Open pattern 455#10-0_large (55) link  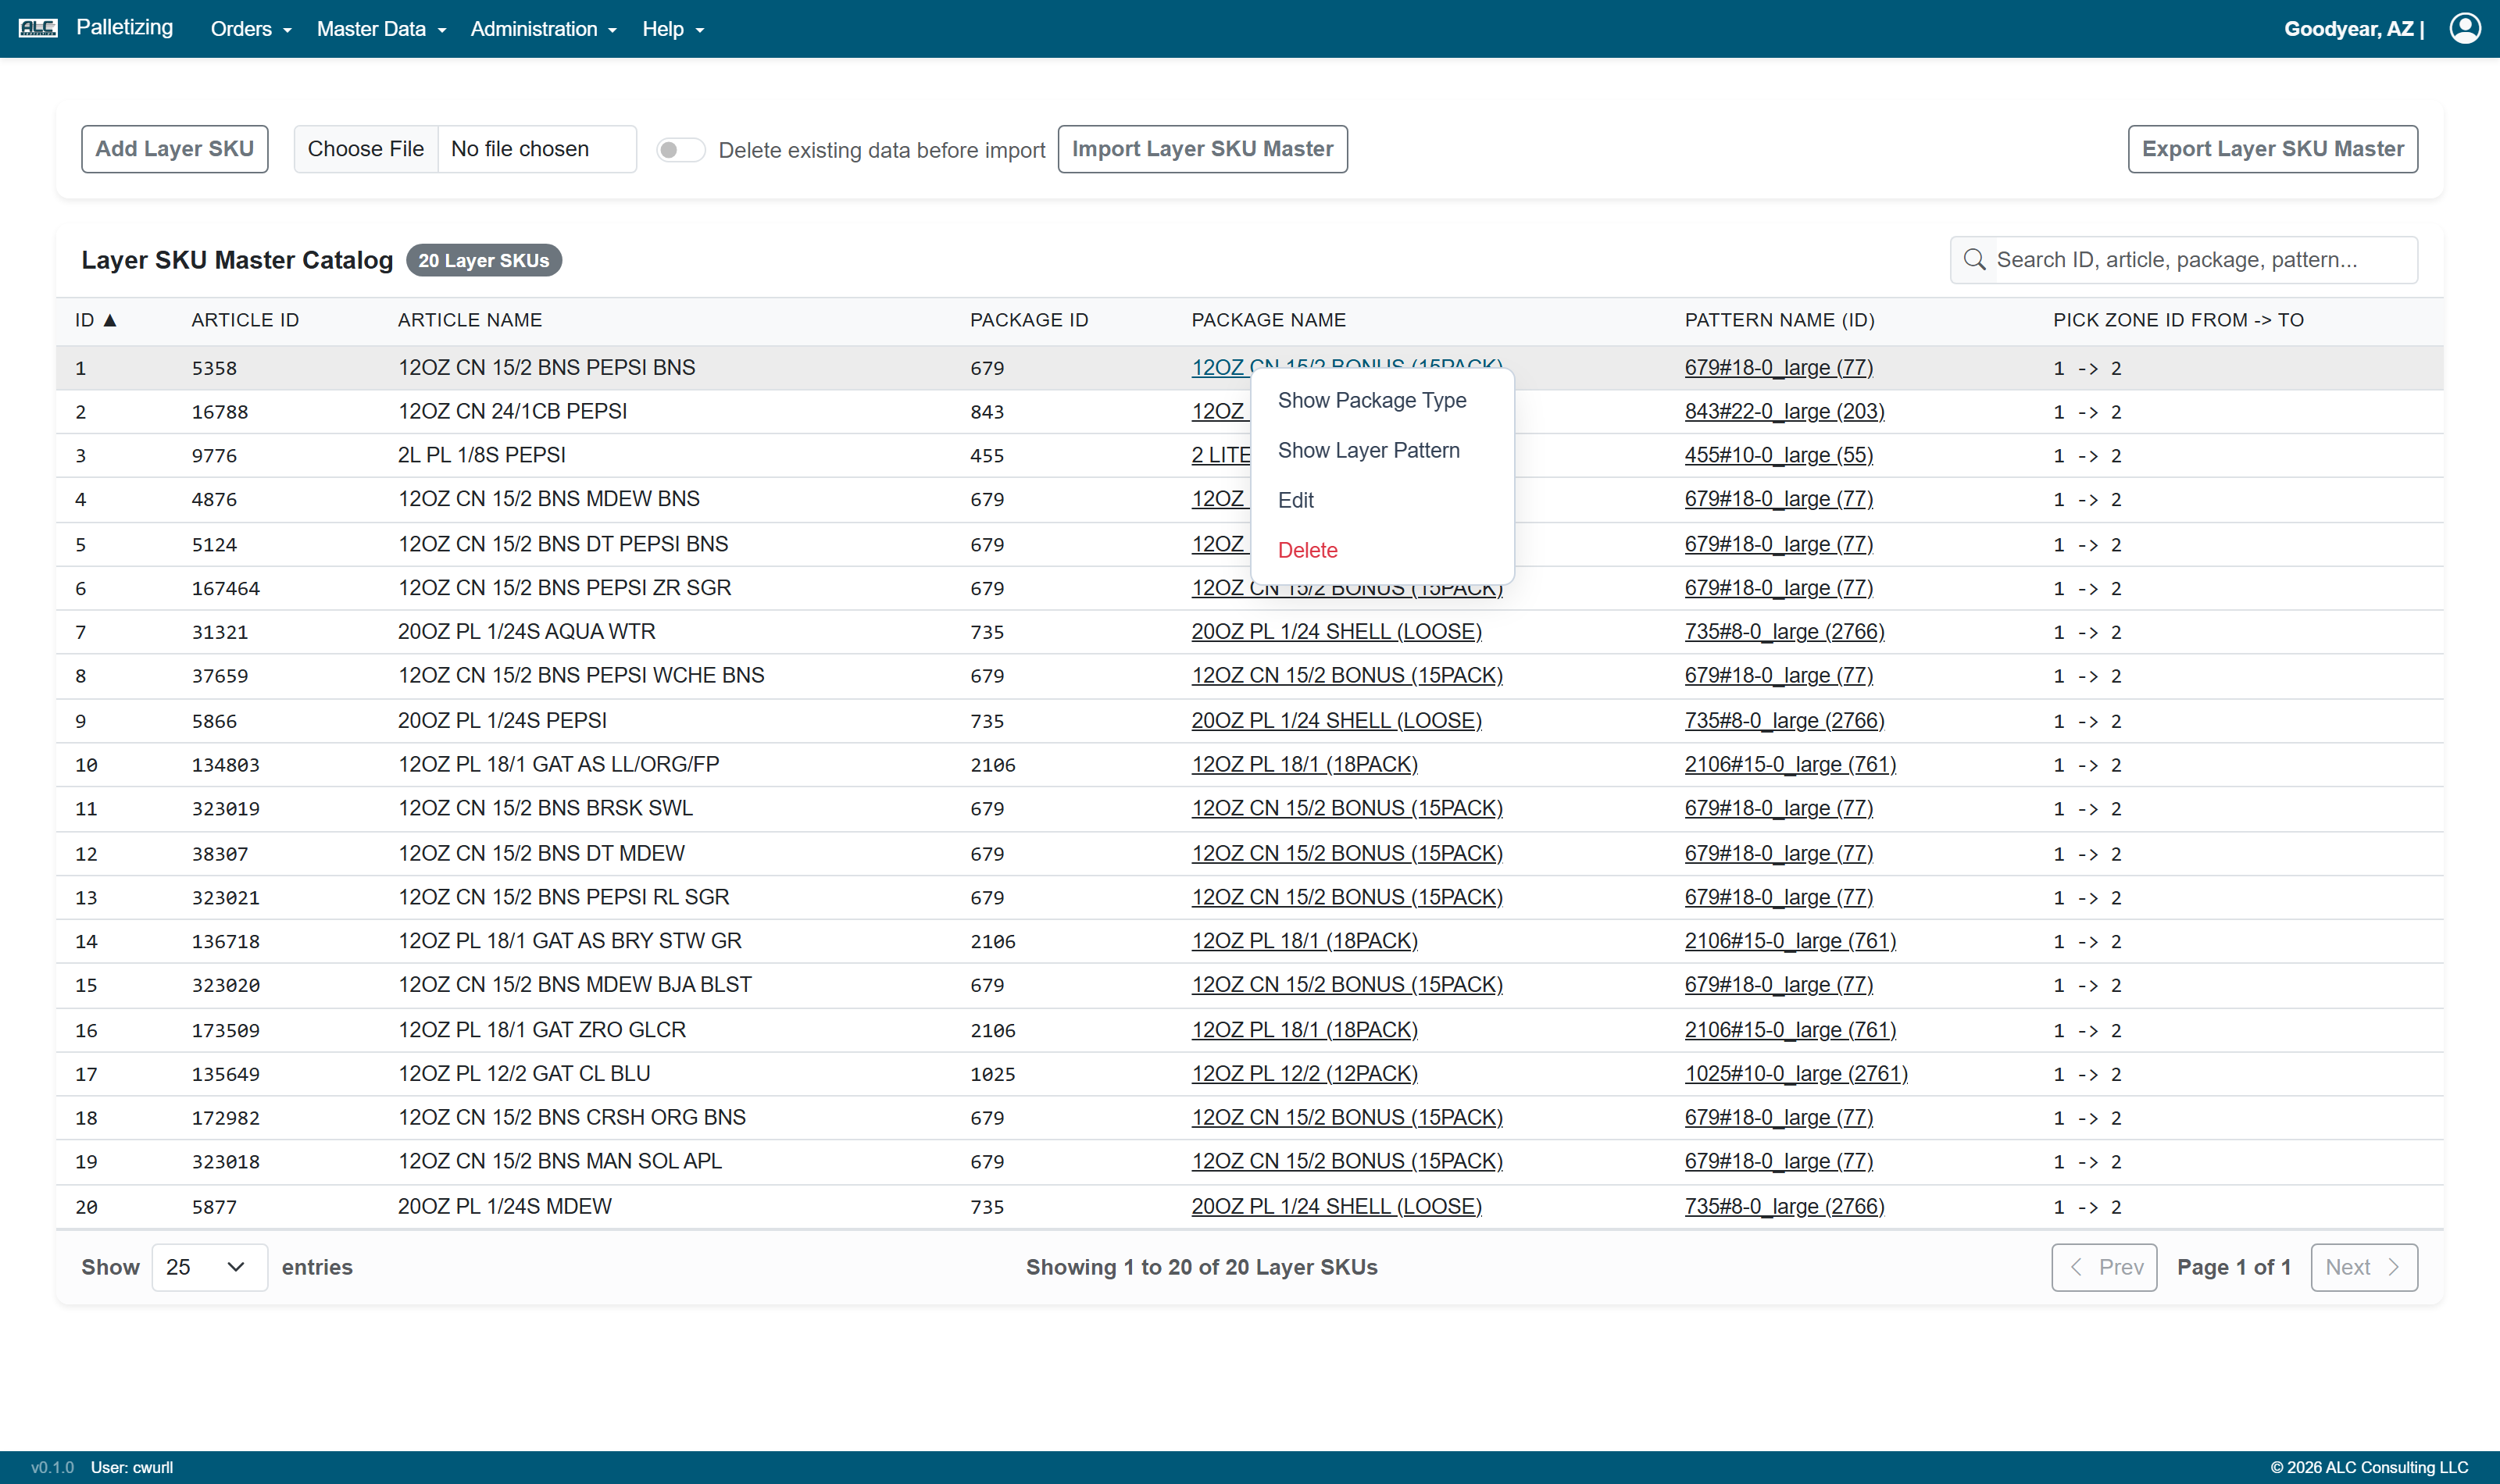pos(1778,455)
